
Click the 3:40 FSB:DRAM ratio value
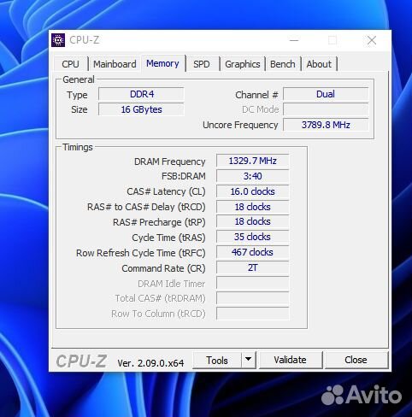click(x=253, y=176)
